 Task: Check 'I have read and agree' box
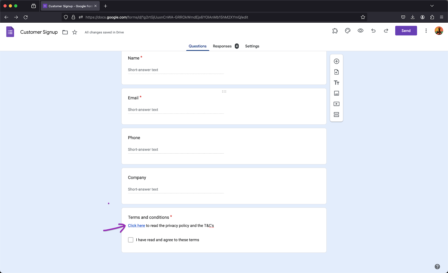click(x=131, y=240)
